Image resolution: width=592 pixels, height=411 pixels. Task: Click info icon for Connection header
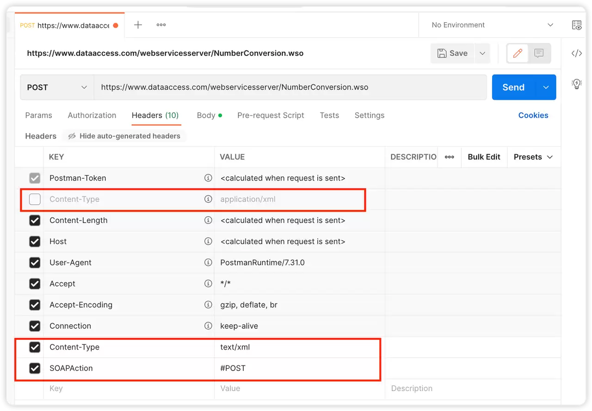tap(208, 326)
